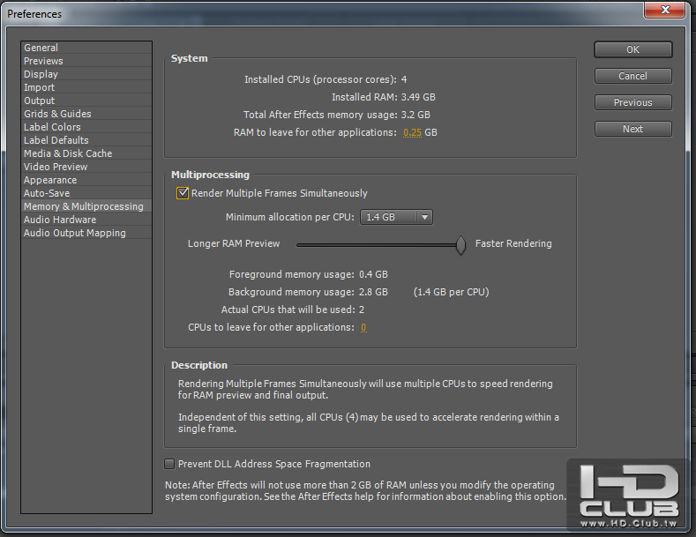The height and width of the screenshot is (537, 696).
Task: Click the Cancel button
Action: point(633,76)
